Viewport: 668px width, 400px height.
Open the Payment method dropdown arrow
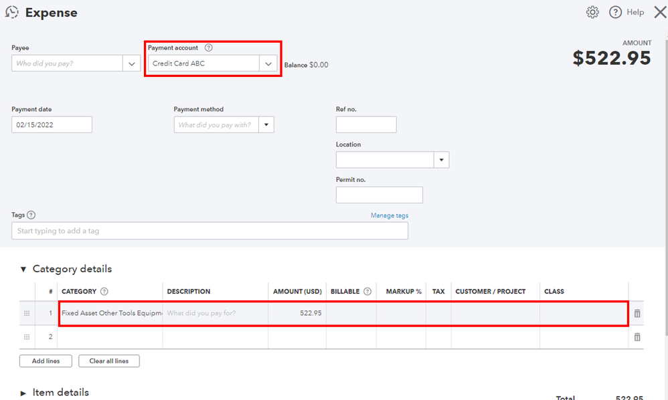click(266, 124)
